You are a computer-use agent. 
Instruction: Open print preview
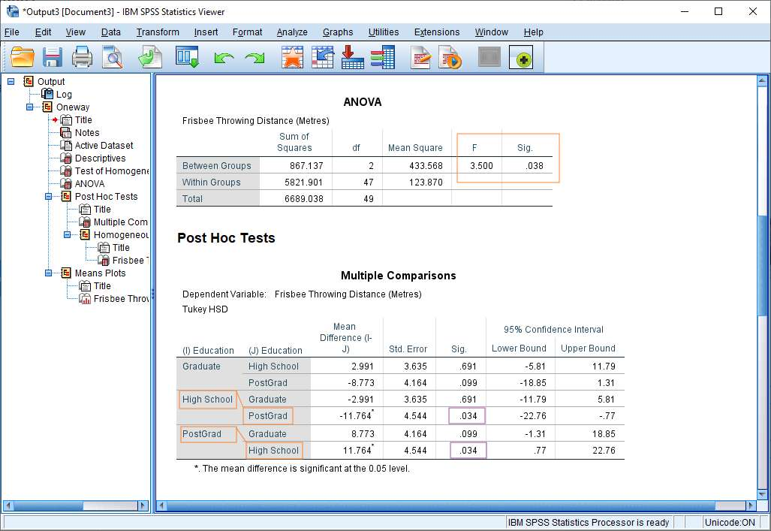(113, 56)
